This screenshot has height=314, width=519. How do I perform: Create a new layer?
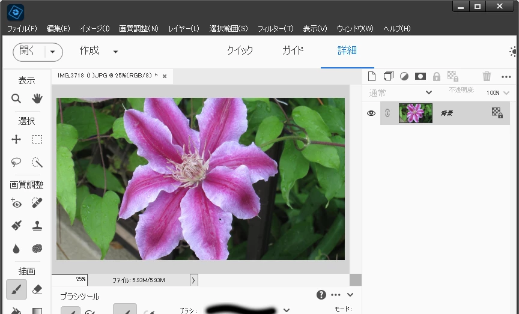pyautogui.click(x=372, y=76)
